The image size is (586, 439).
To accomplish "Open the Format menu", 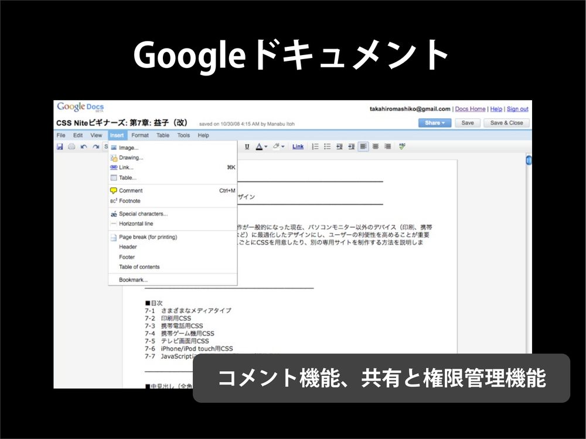I will (140, 135).
